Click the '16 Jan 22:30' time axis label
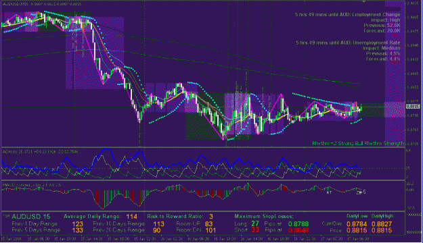Viewport: 423px width, 243px height. click(x=305, y=238)
